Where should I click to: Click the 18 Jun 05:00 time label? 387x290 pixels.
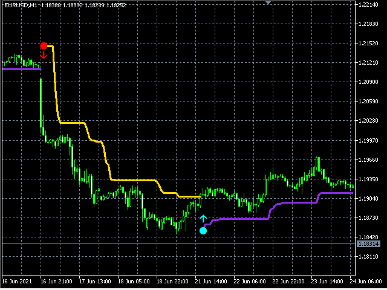tap(134, 282)
